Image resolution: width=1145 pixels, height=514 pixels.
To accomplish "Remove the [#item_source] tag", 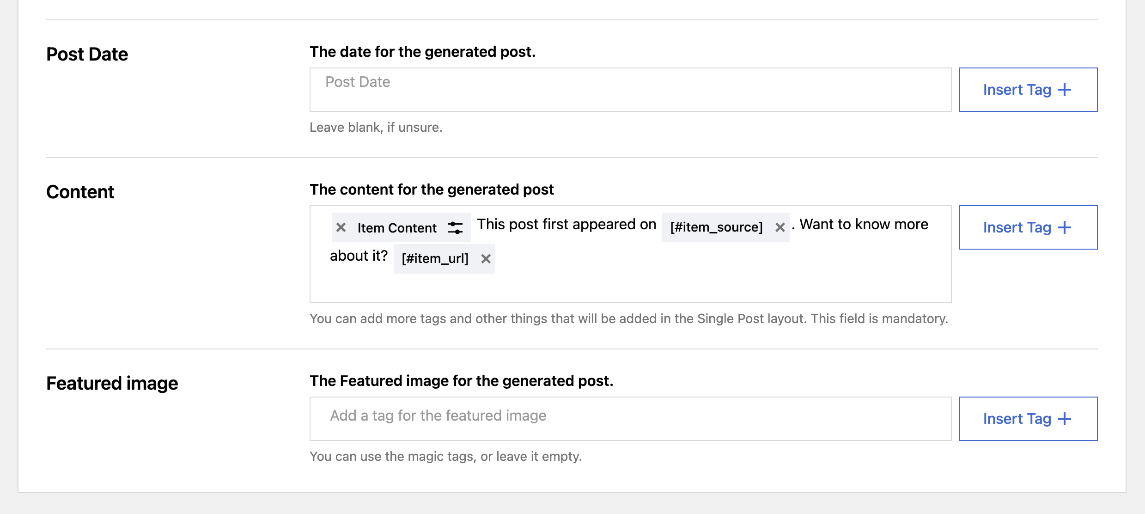I will click(780, 227).
